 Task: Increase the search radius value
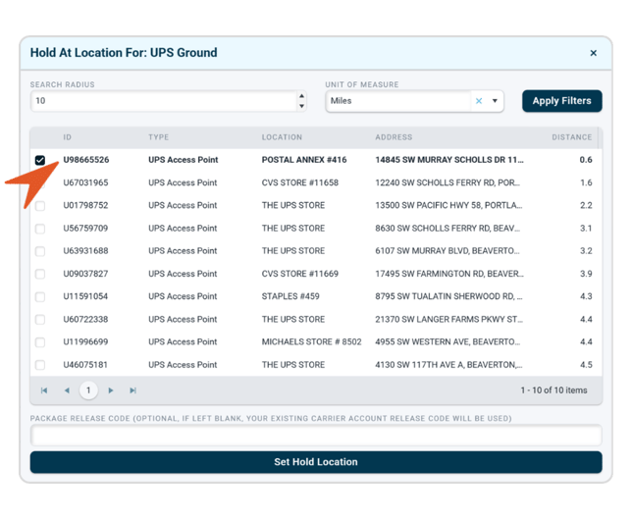pos(300,96)
